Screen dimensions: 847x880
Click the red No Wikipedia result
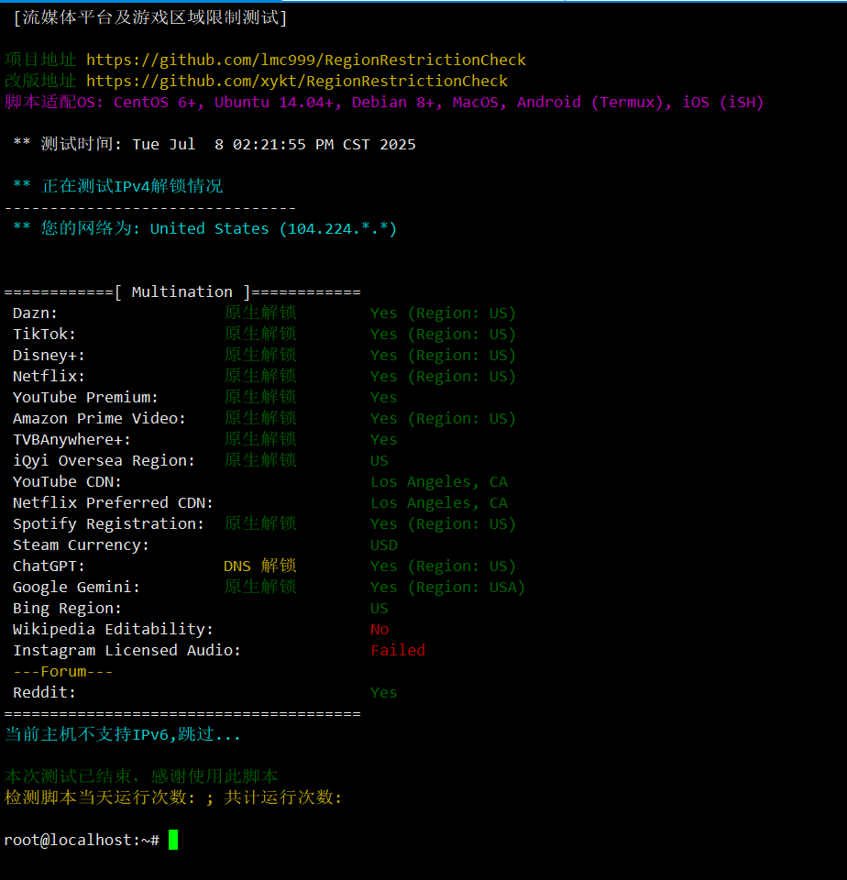(379, 630)
